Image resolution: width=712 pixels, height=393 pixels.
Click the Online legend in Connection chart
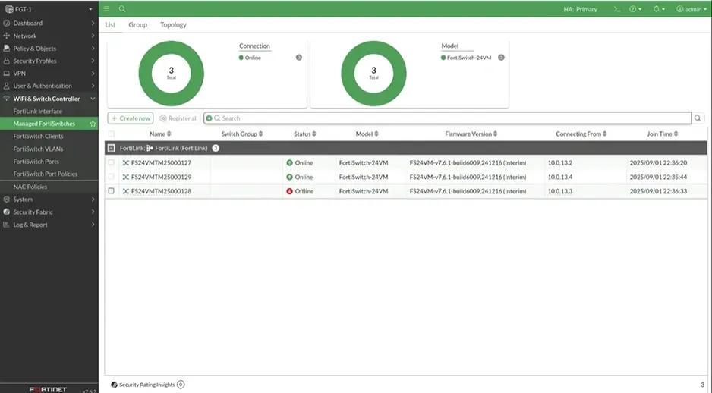tap(250, 58)
